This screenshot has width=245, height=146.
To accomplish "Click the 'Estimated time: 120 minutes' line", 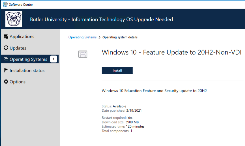I will (x=123, y=126).
